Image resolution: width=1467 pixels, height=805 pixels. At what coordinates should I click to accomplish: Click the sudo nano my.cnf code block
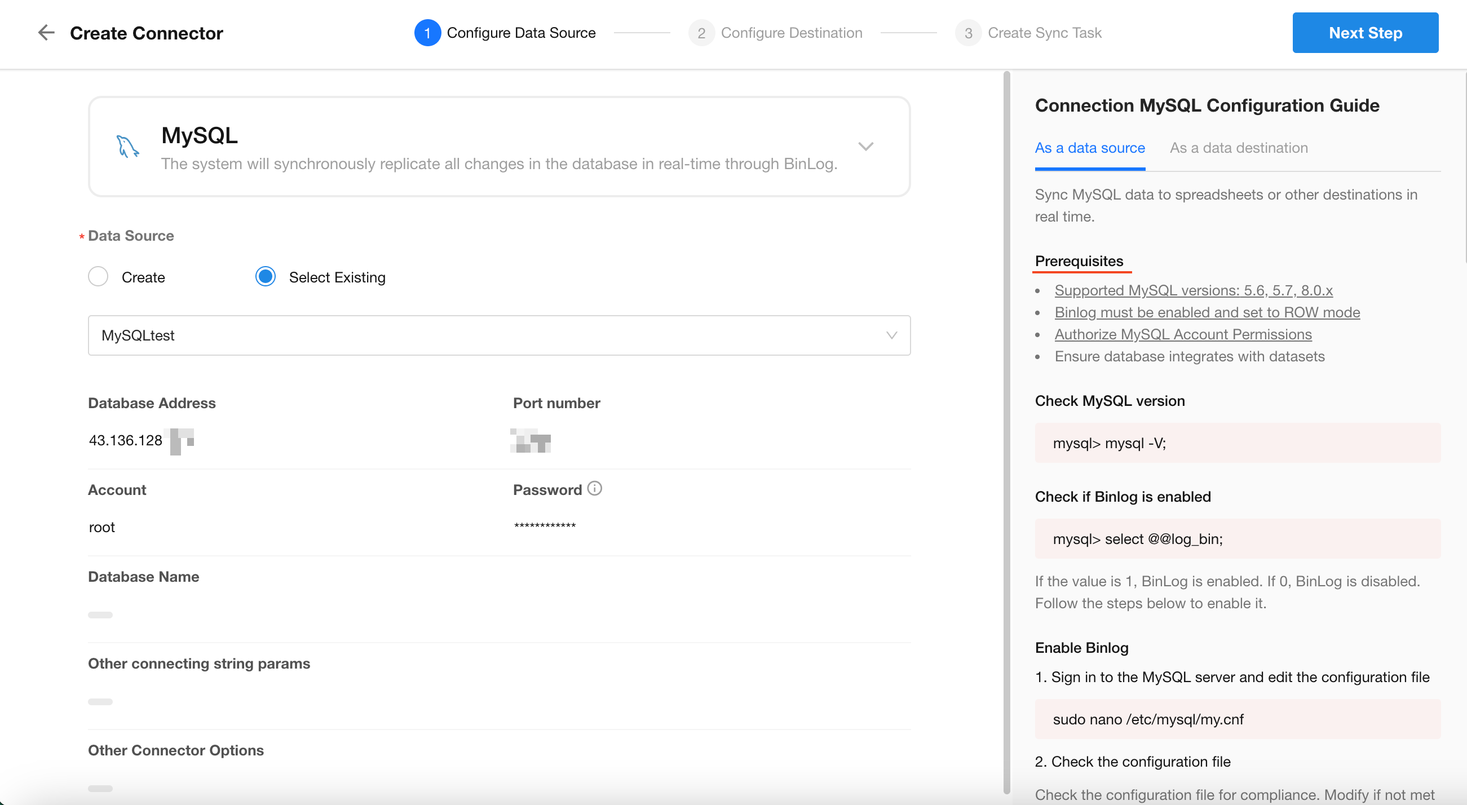click(x=1237, y=719)
